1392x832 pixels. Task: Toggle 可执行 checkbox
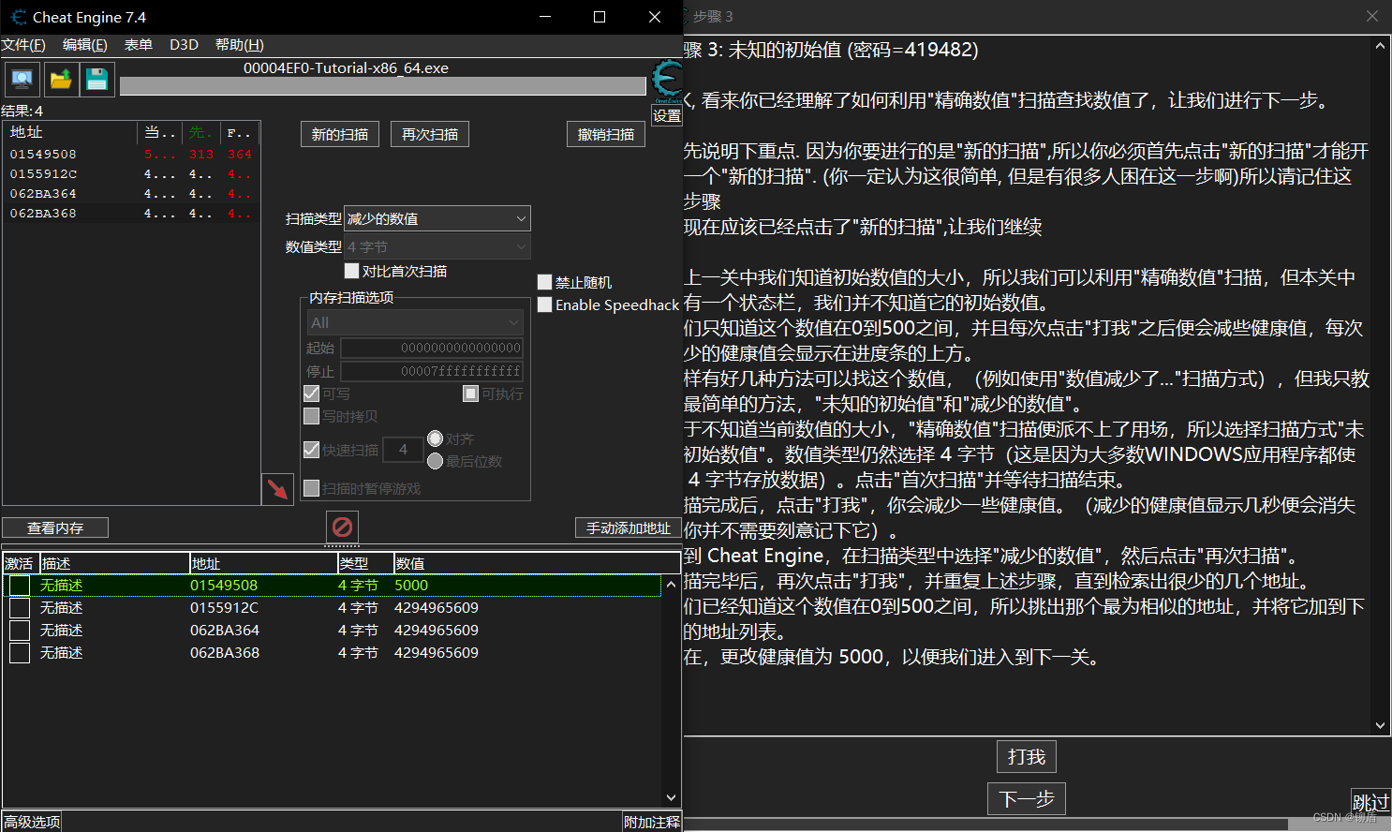471,394
